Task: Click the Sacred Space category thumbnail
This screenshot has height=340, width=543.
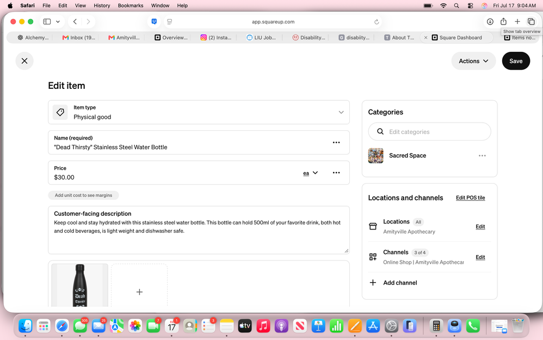Action: (376, 156)
